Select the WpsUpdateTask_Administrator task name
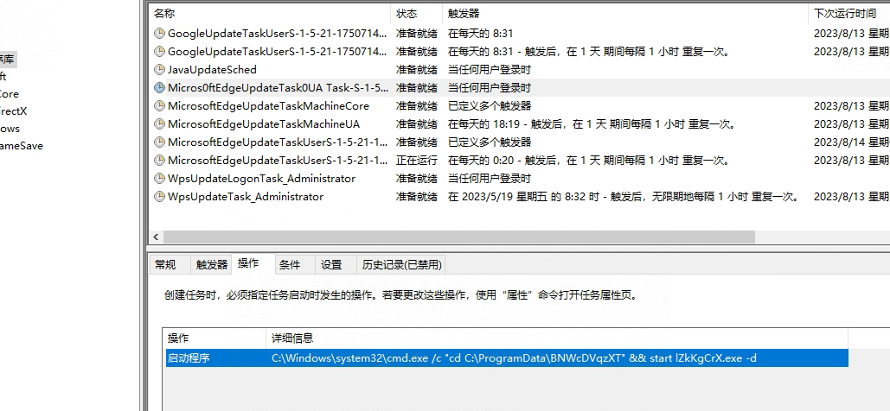This screenshot has width=890, height=411. click(x=246, y=197)
